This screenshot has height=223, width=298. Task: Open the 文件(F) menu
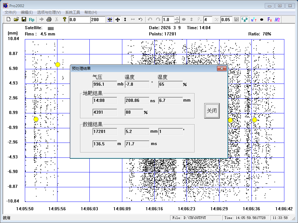pyautogui.click(x=10, y=12)
